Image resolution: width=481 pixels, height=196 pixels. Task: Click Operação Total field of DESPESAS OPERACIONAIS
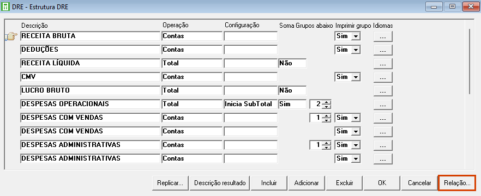pos(192,104)
